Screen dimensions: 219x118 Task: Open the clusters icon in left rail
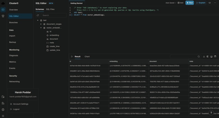(3, 9)
